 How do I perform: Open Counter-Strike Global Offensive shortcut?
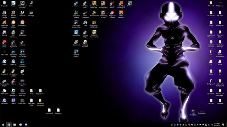coord(94,5)
